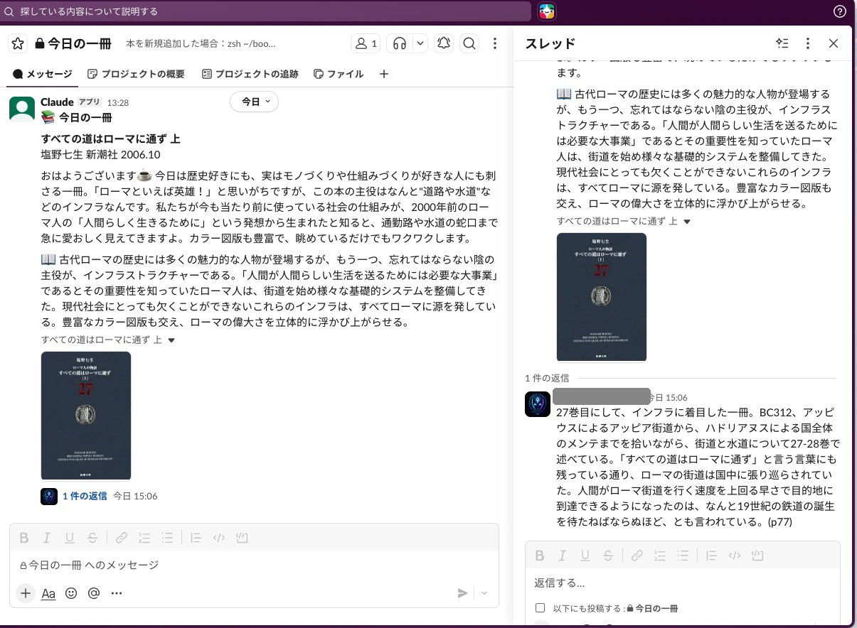
Task: Apply ordered list in channel composer
Action: tap(144, 538)
